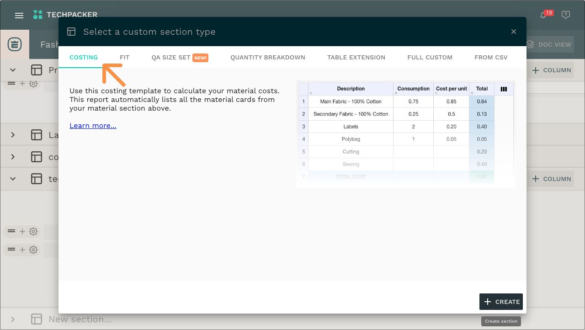Click the 'co' section table icon
This screenshot has height=330, width=585.
[x=37, y=157]
